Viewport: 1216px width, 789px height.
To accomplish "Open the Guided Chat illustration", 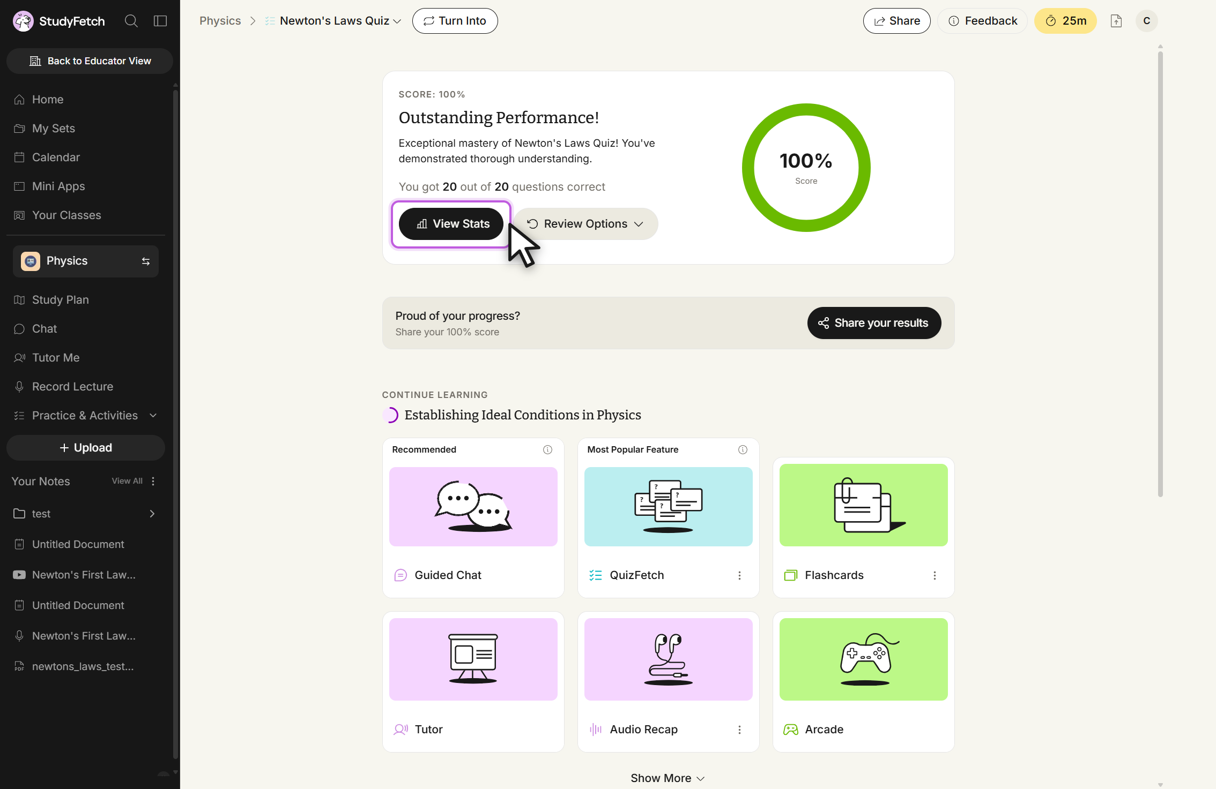I will pyautogui.click(x=473, y=507).
